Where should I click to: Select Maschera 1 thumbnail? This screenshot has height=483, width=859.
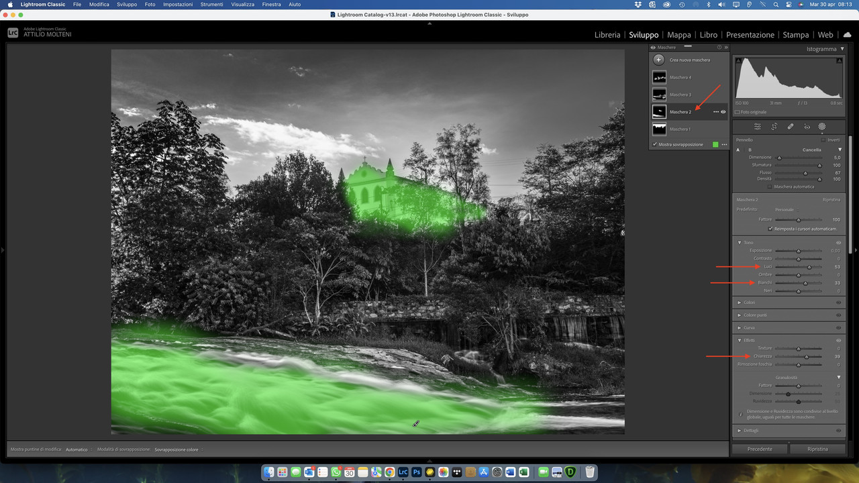tap(659, 129)
